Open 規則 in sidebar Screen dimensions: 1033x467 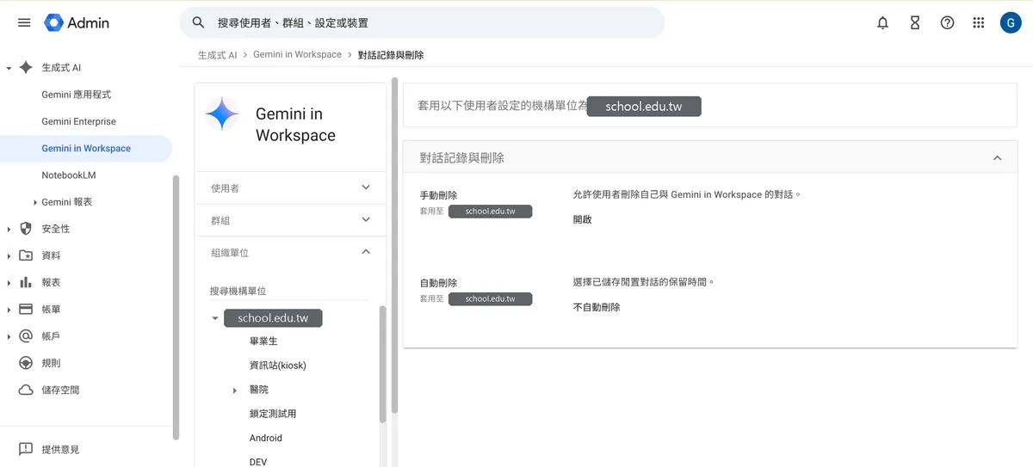pyautogui.click(x=52, y=363)
